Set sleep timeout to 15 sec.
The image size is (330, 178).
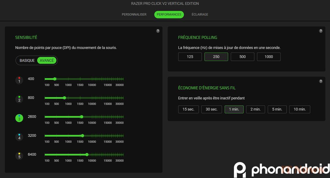[x=188, y=109]
